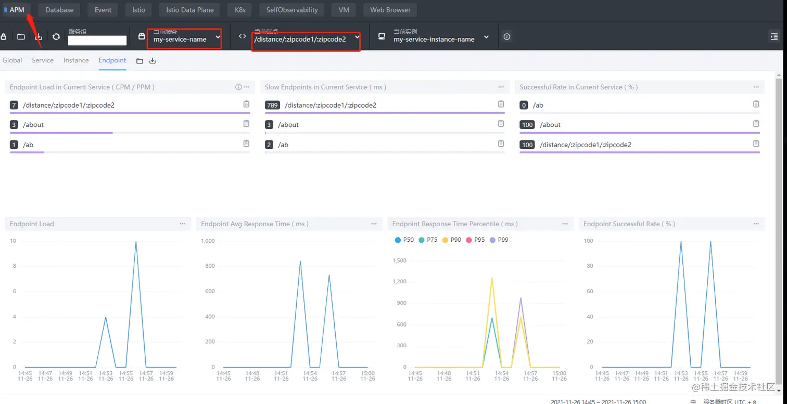Open the my-service-instance-name dropdown
Viewport: 787px width, 404px height.
coord(440,39)
